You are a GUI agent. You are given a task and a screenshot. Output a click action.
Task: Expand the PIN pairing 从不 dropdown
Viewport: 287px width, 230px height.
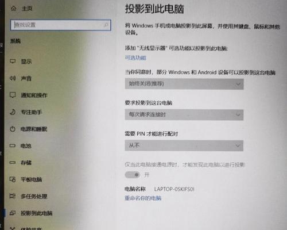pyautogui.click(x=184, y=145)
